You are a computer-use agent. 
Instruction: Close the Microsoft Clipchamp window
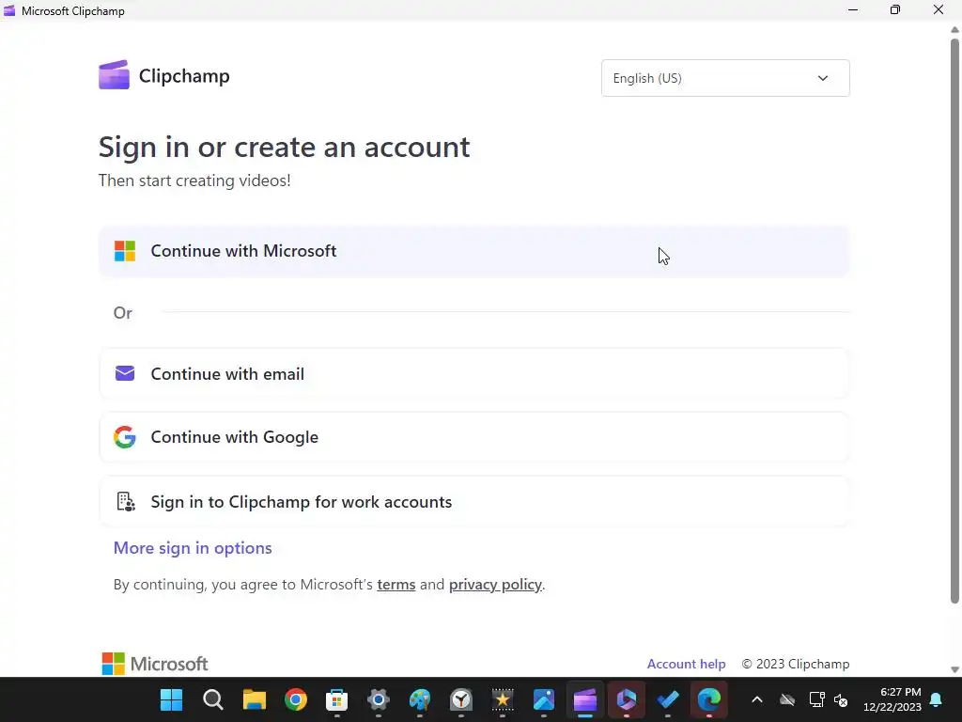click(x=939, y=9)
